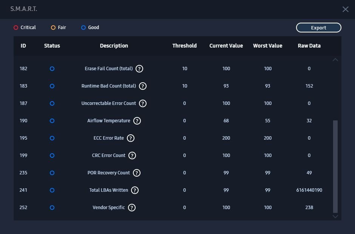Open ECC Error Rate help tooltip icon
The height and width of the screenshot is (234, 355).
point(131,138)
